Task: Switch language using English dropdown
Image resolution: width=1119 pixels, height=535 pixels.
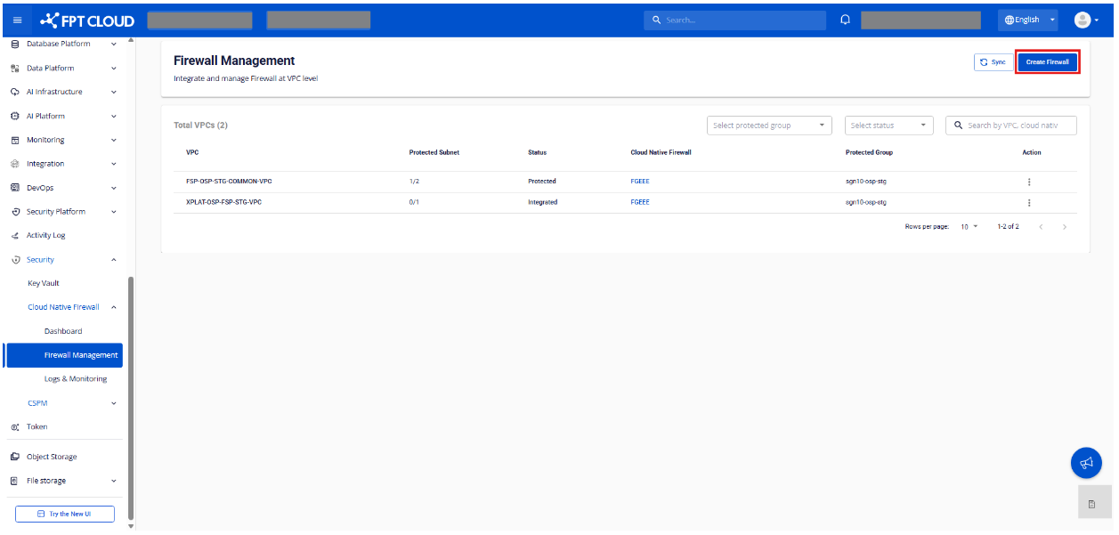Action: point(1026,20)
